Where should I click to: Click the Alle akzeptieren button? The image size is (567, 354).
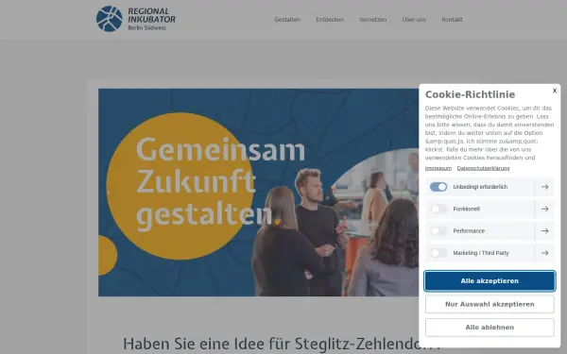(x=490, y=281)
